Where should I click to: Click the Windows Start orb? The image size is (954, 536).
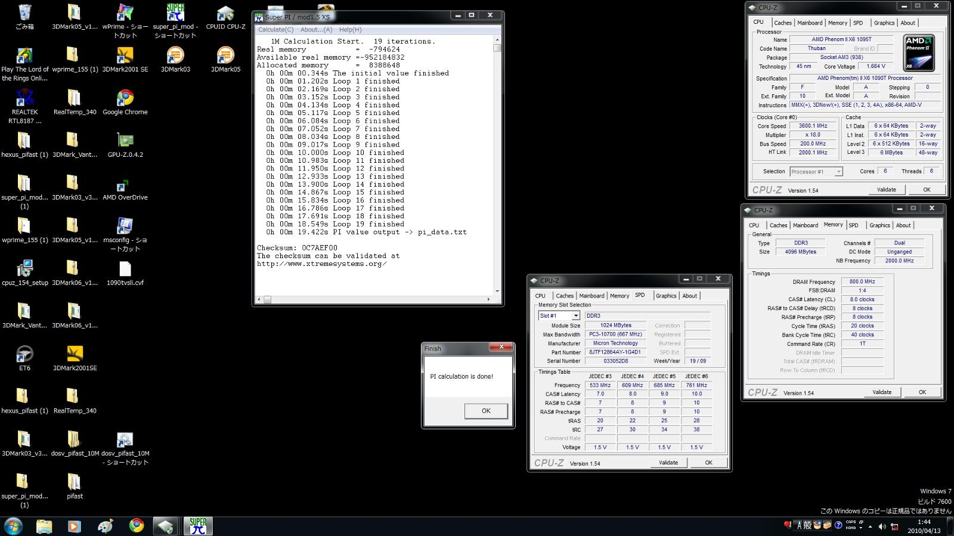13,526
